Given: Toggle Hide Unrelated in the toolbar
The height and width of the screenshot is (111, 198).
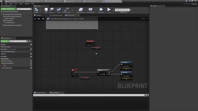Looking at the screenshot, I should tap(67, 10).
